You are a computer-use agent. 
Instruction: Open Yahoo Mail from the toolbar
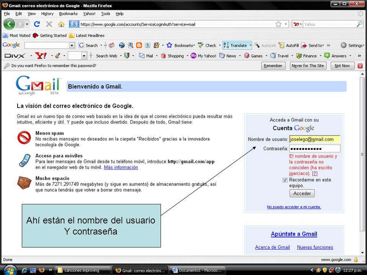[146, 56]
